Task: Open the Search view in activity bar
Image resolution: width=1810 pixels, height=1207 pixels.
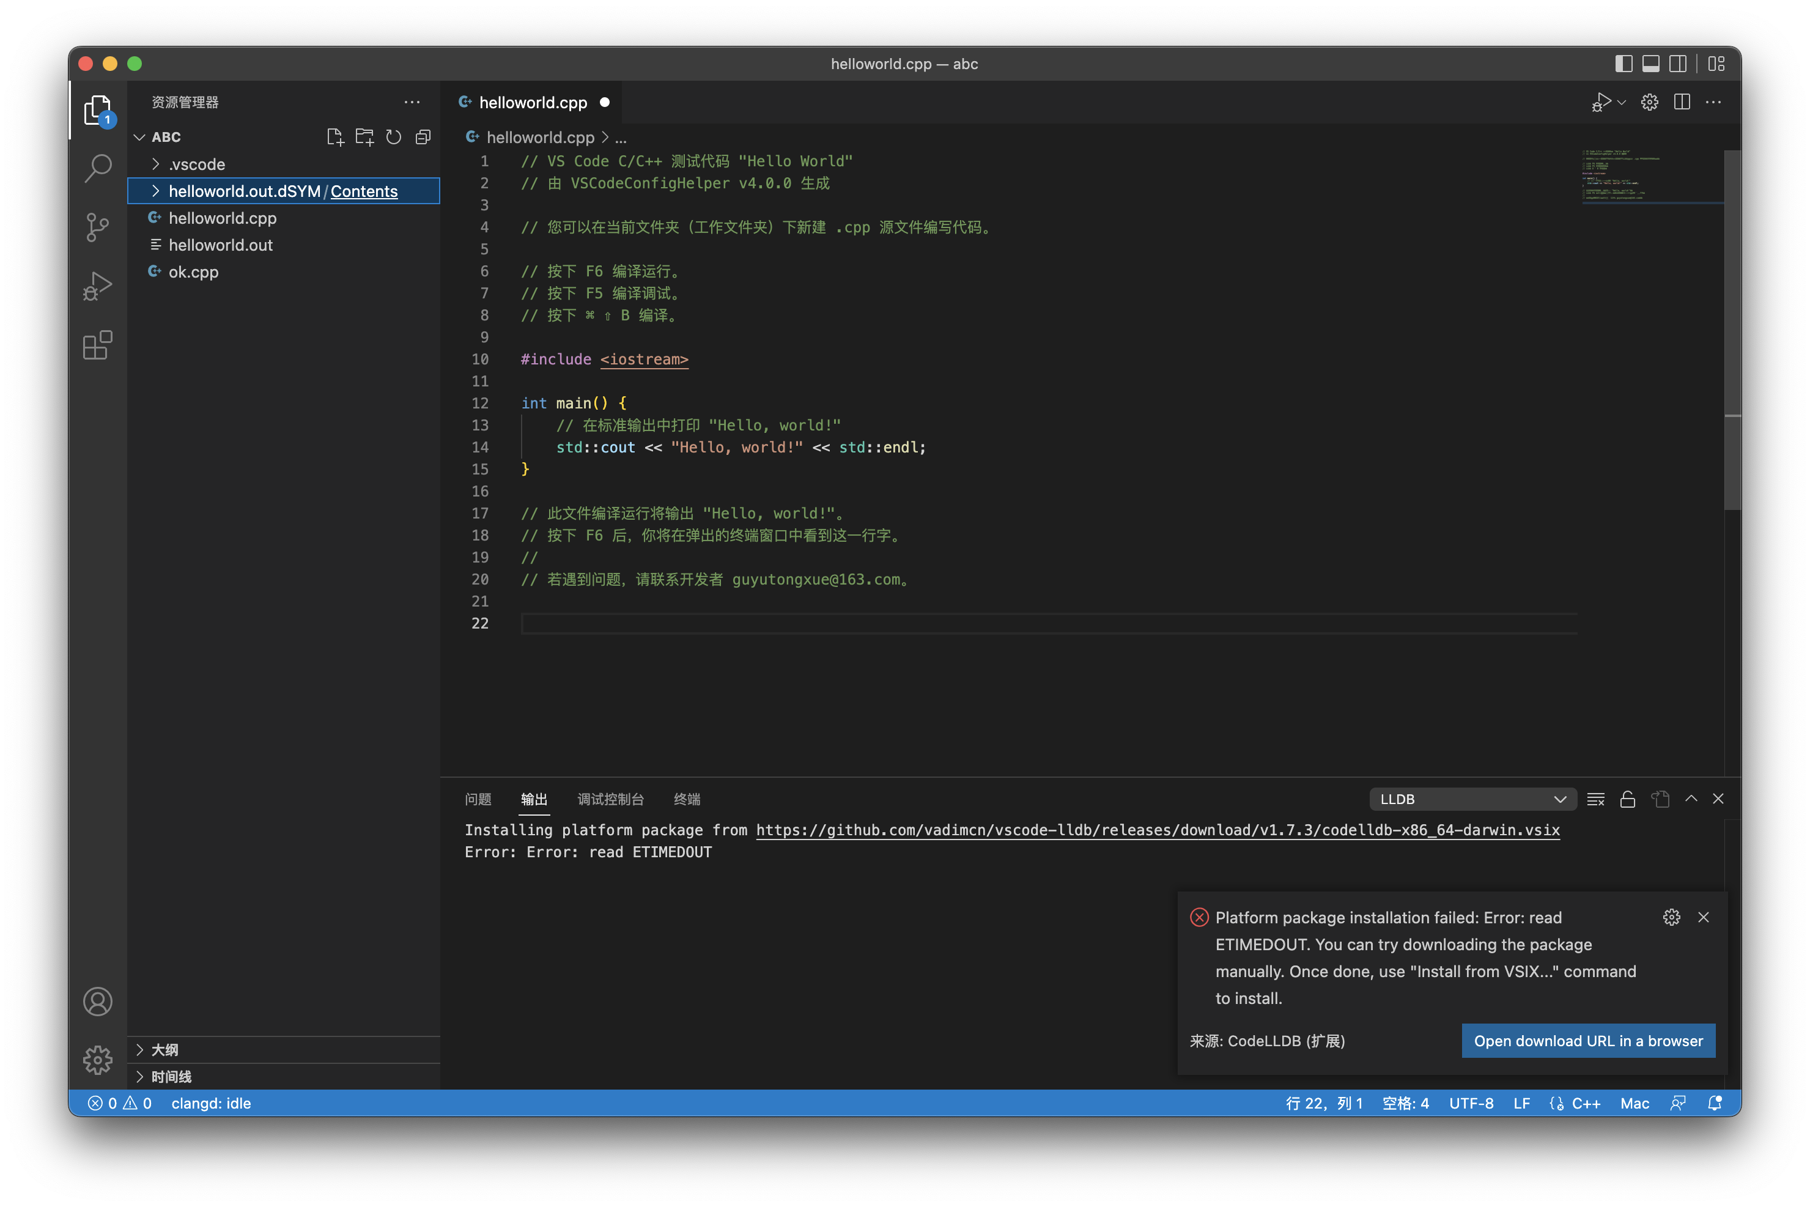Action: point(98,169)
